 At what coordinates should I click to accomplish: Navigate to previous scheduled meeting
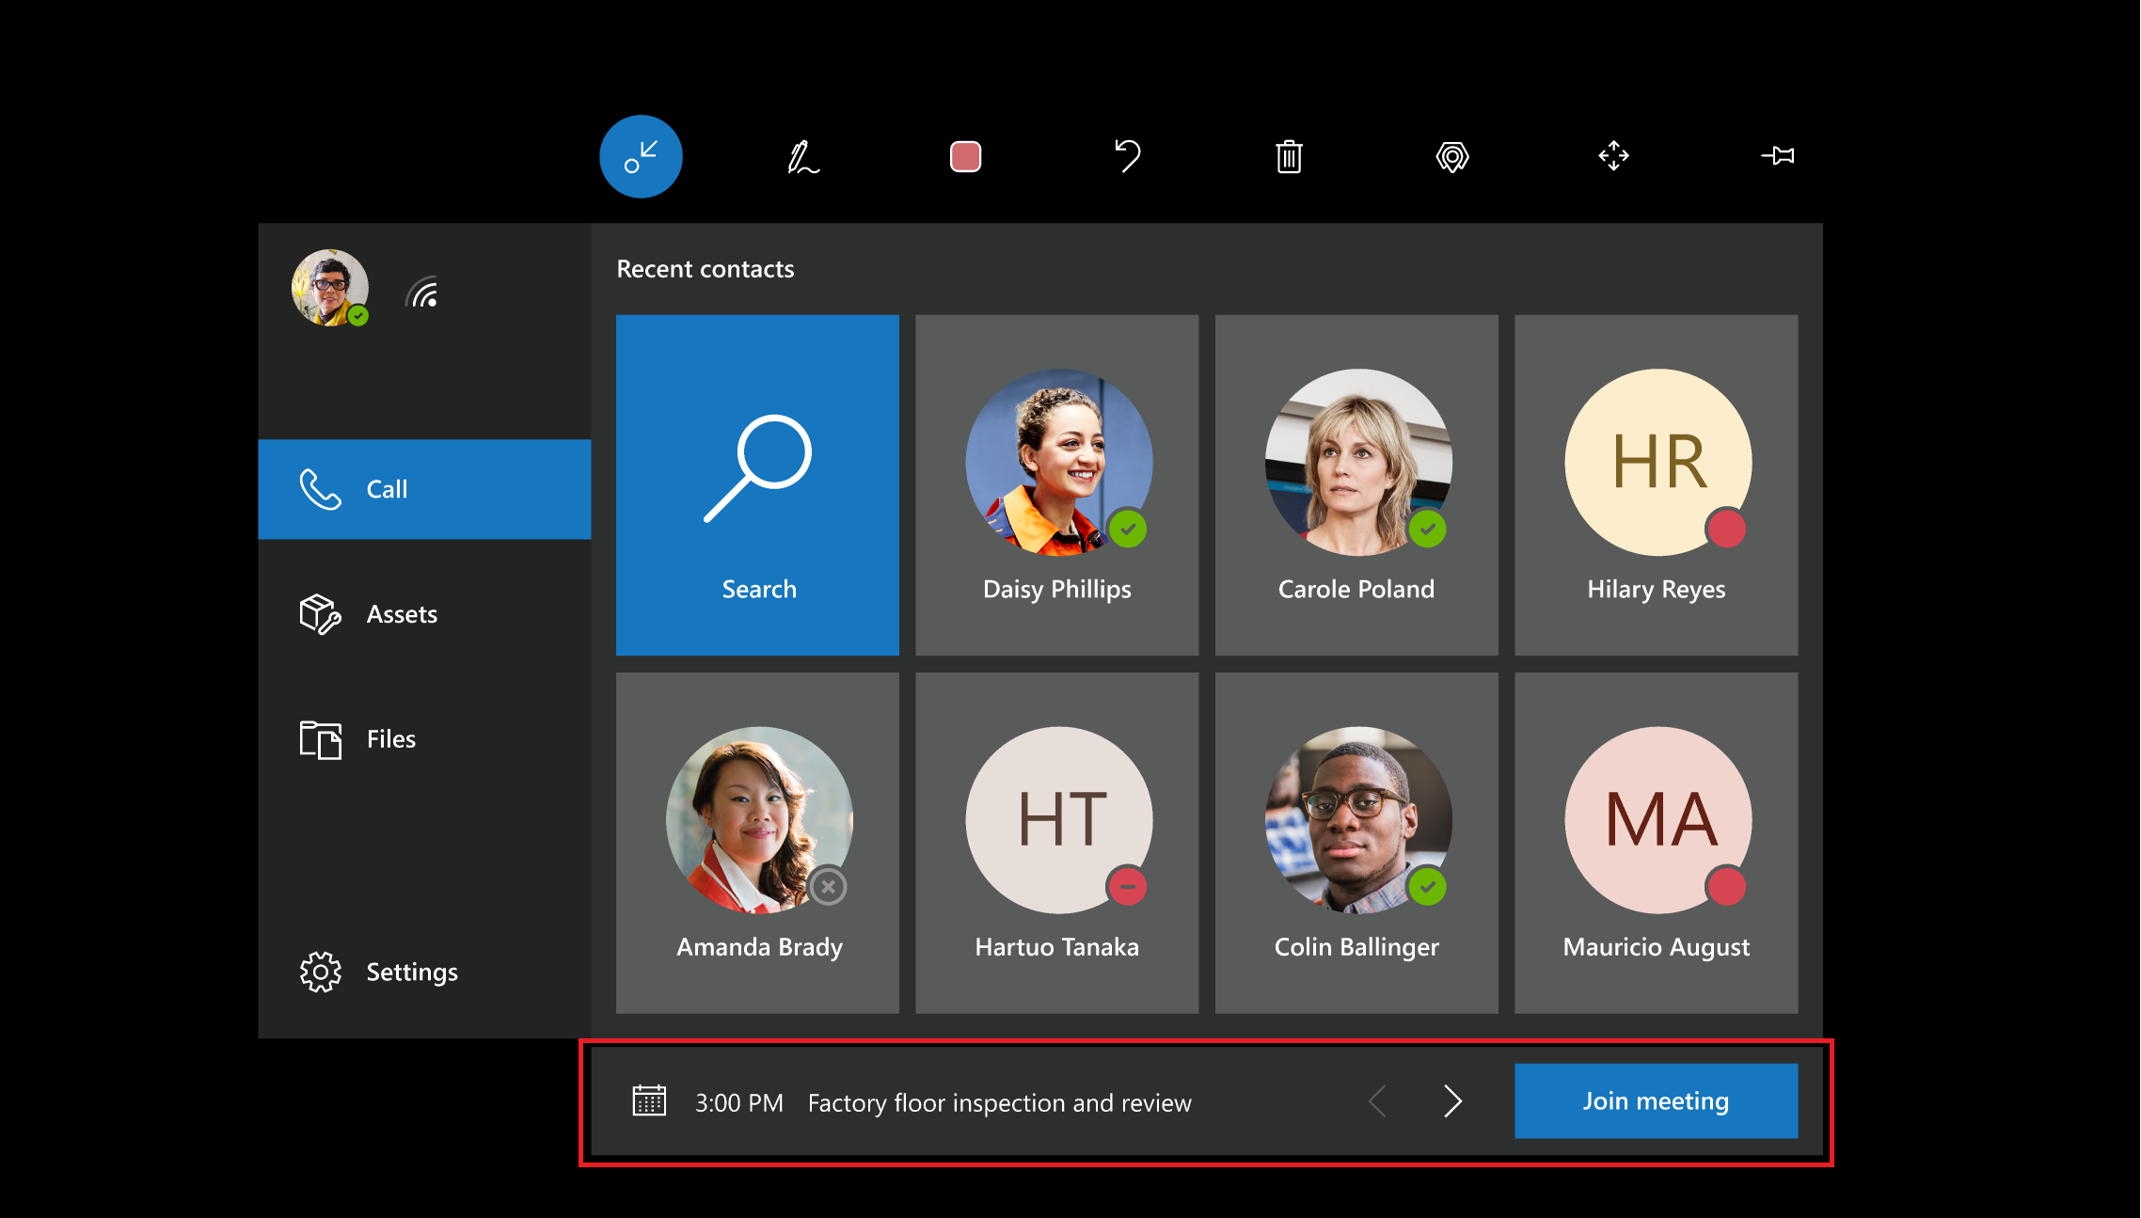coord(1379,1100)
